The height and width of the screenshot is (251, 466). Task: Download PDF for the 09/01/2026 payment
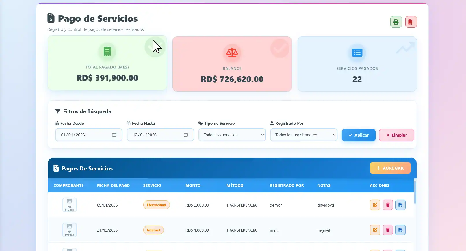(400, 205)
